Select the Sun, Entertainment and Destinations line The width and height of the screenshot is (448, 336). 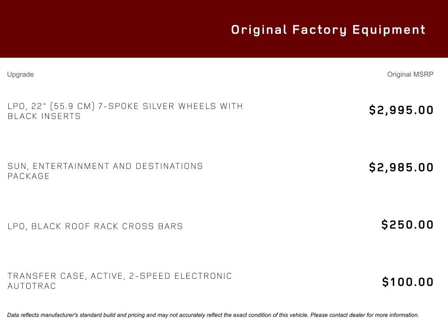click(105, 166)
